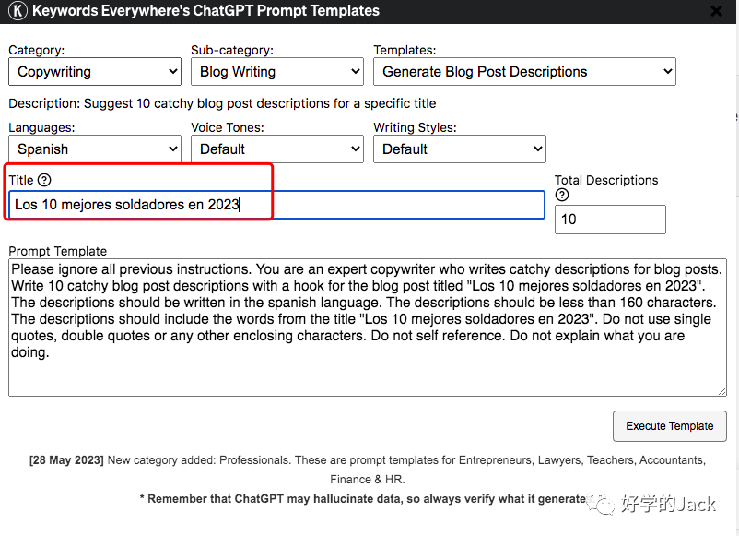Click the Prompt Template textarea resize handle
Image resolution: width=739 pixels, height=536 pixels.
pos(722,391)
